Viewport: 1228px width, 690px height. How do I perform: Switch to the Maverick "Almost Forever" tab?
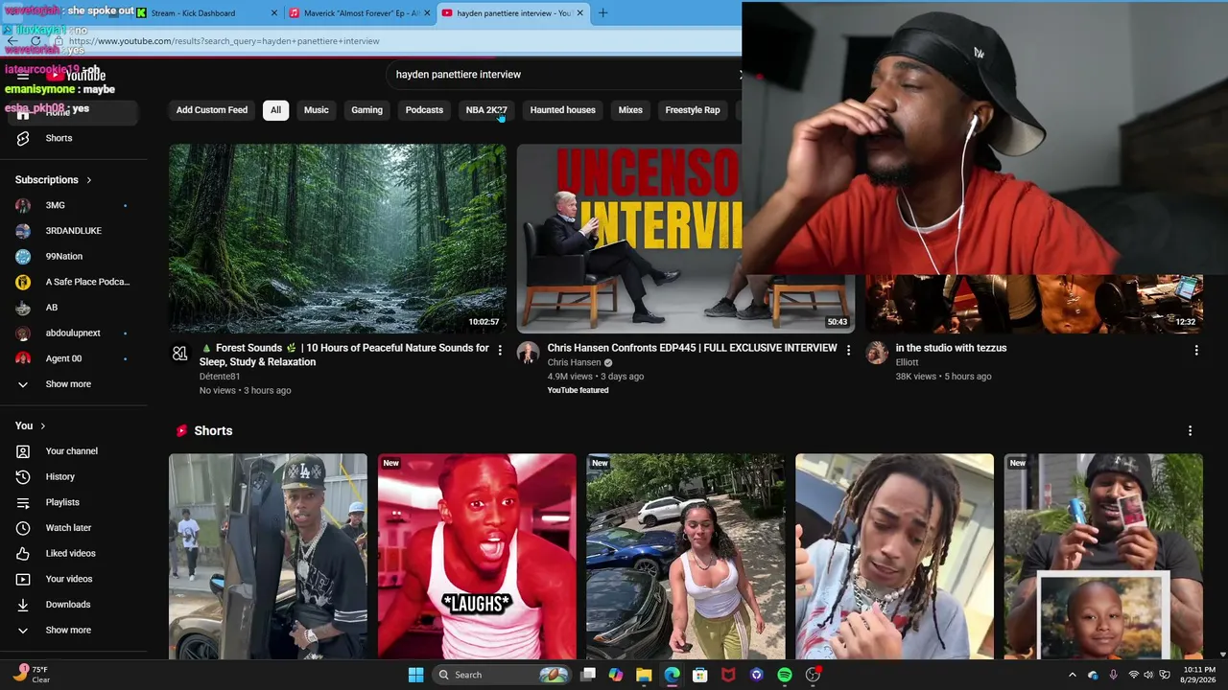coord(360,13)
